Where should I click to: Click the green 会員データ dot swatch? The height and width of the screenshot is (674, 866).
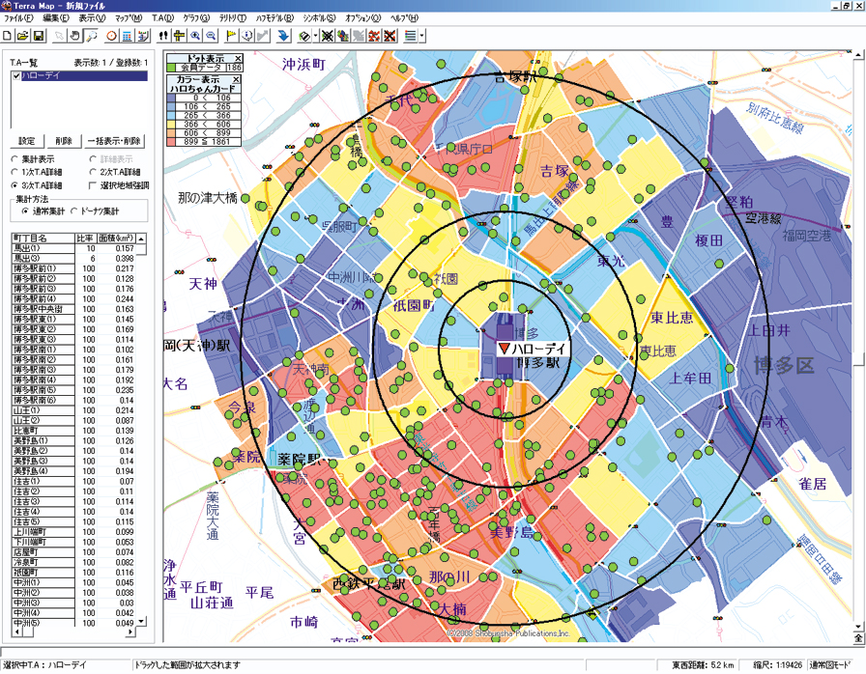(x=171, y=68)
